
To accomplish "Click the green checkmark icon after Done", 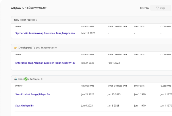I will tap(26, 79).
